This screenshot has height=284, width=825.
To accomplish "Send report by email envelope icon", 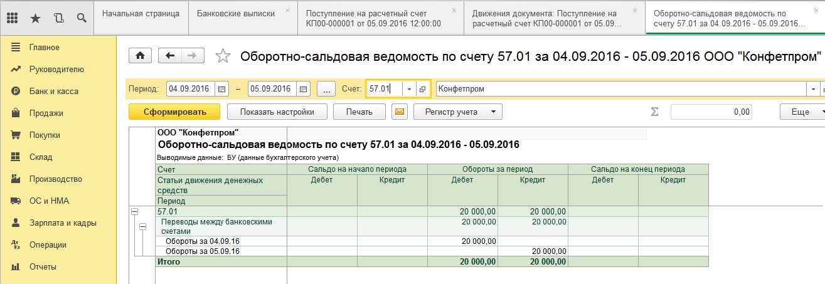I will 400,112.
